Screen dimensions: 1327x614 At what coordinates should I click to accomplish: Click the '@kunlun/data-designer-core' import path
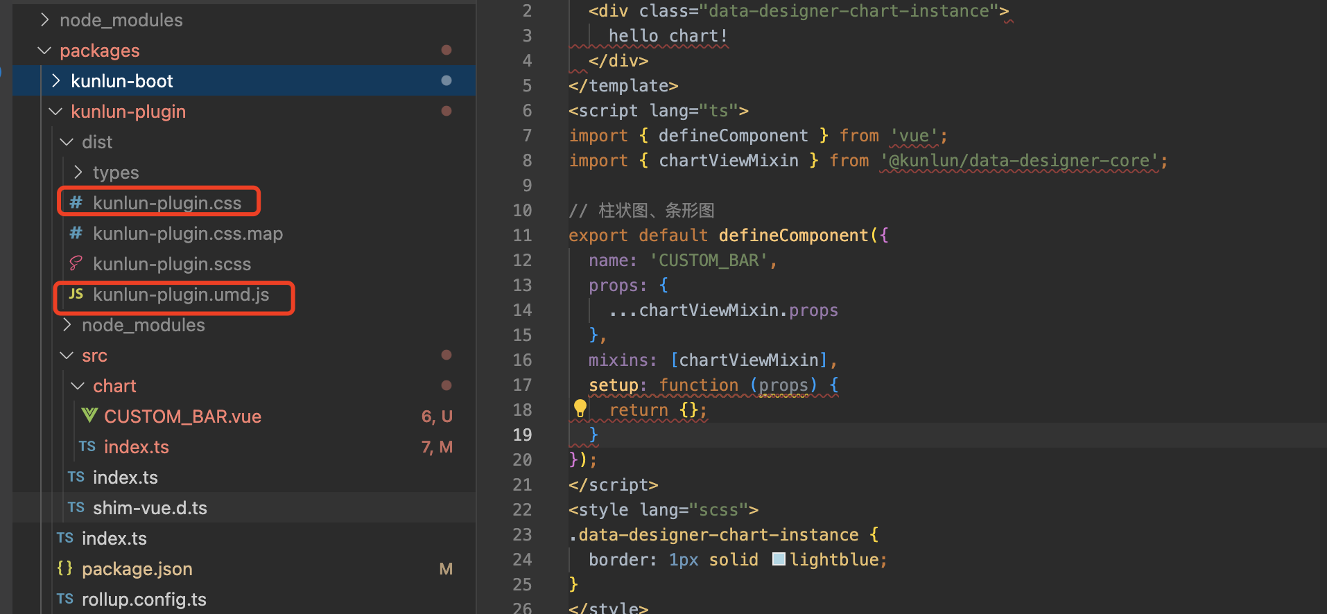(1019, 161)
